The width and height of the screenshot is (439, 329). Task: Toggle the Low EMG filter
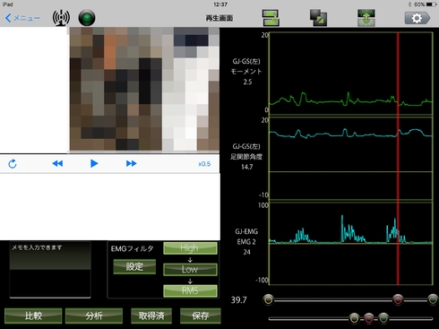(x=190, y=269)
